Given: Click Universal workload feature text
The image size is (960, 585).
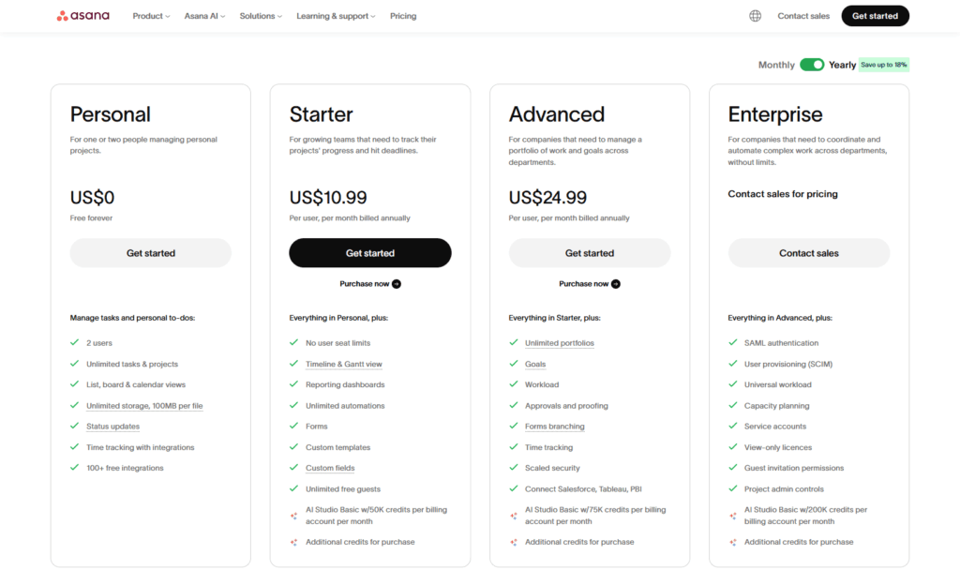Looking at the screenshot, I should point(777,385).
